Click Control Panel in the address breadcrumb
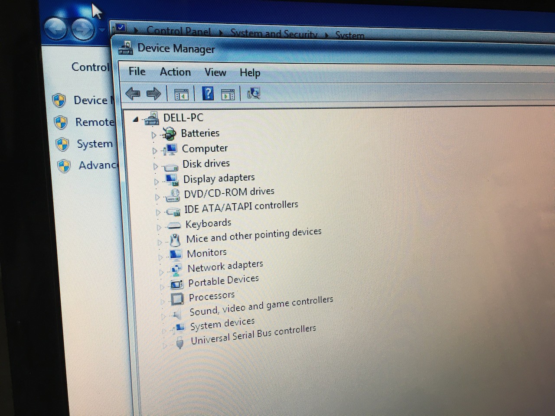The width and height of the screenshot is (555, 416). click(x=179, y=31)
